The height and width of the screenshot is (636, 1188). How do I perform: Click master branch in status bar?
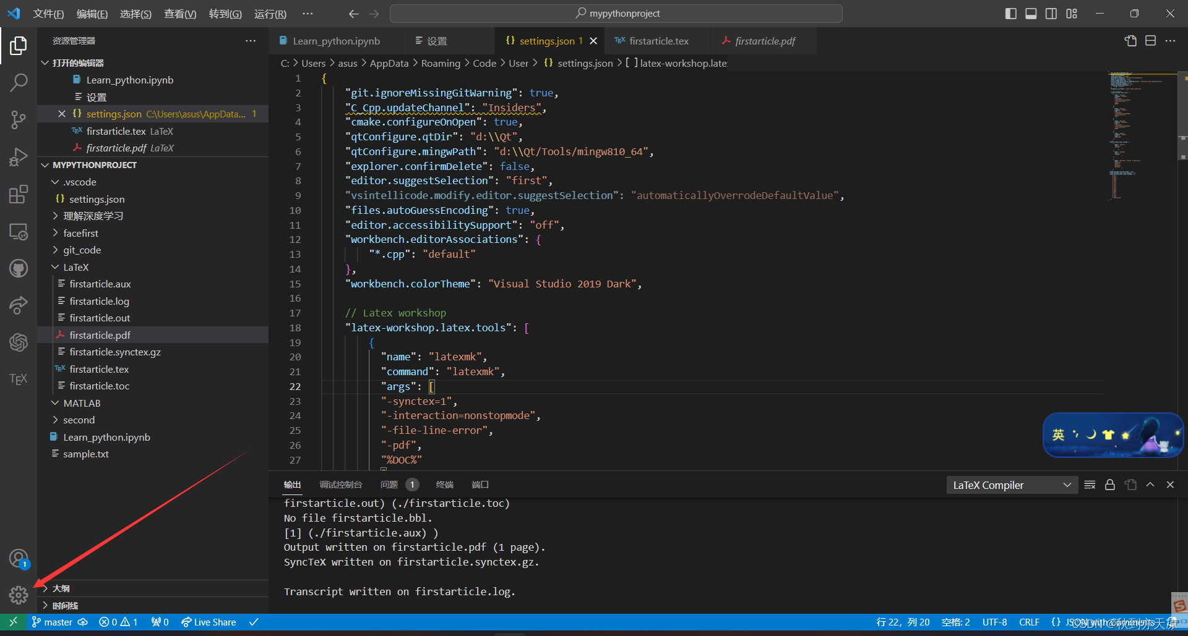point(53,622)
